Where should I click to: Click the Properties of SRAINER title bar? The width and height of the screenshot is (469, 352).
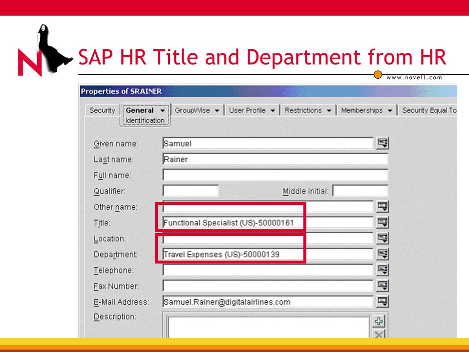tap(268, 91)
